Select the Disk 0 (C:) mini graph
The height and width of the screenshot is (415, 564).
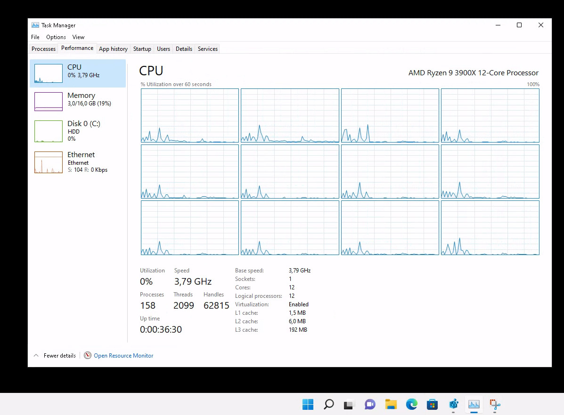click(x=48, y=131)
